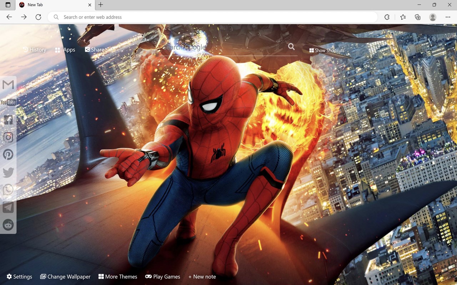This screenshot has height=285, width=457.
Task: Open the Apps link
Action: (x=65, y=50)
